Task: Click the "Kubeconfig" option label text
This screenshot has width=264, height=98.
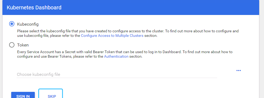Action: coord(28,24)
